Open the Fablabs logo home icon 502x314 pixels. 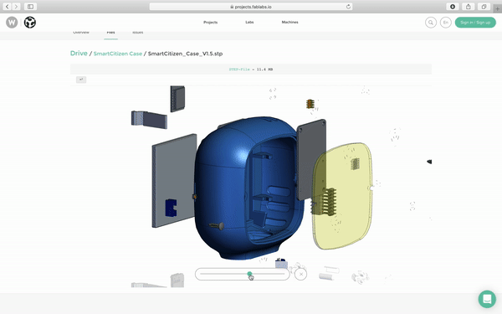[30, 23]
